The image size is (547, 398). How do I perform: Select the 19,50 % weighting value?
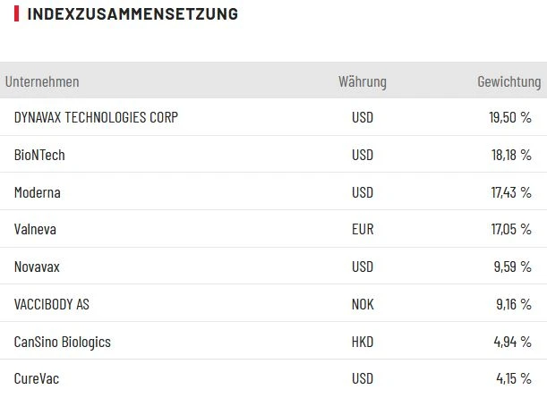(x=510, y=117)
